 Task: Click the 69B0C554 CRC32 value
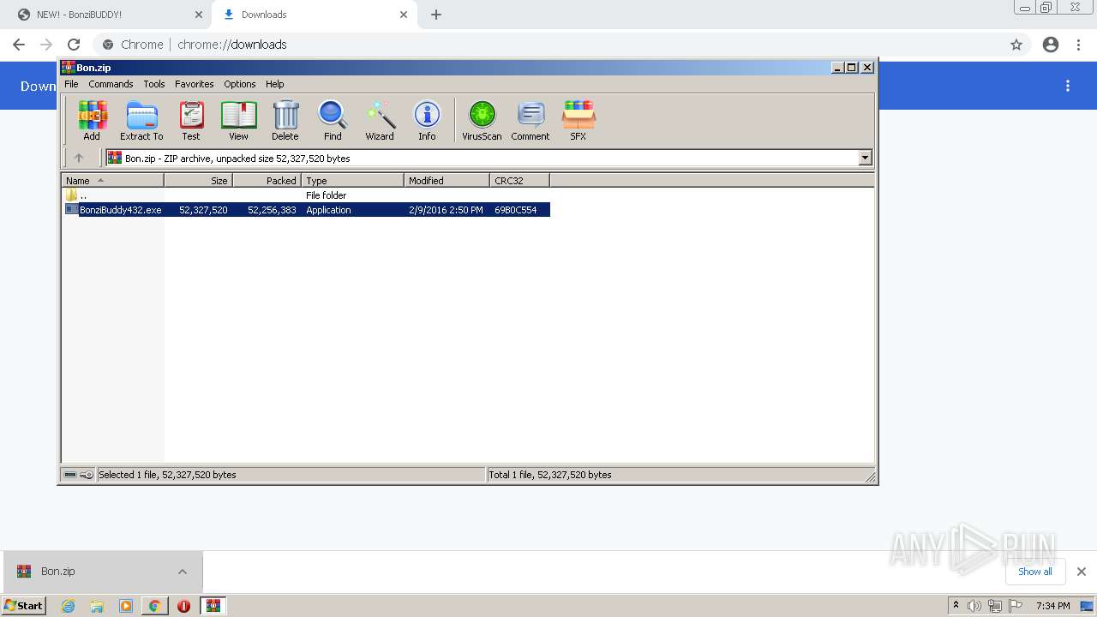point(516,210)
